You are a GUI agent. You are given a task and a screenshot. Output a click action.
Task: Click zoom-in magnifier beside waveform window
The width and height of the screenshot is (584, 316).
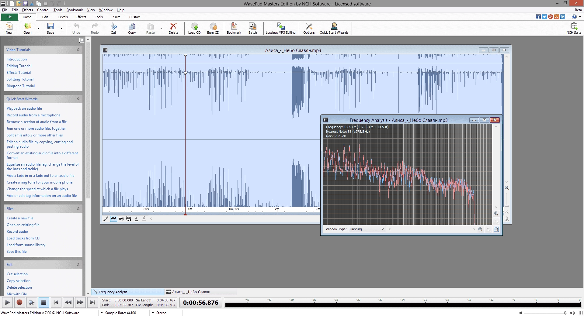507,188
